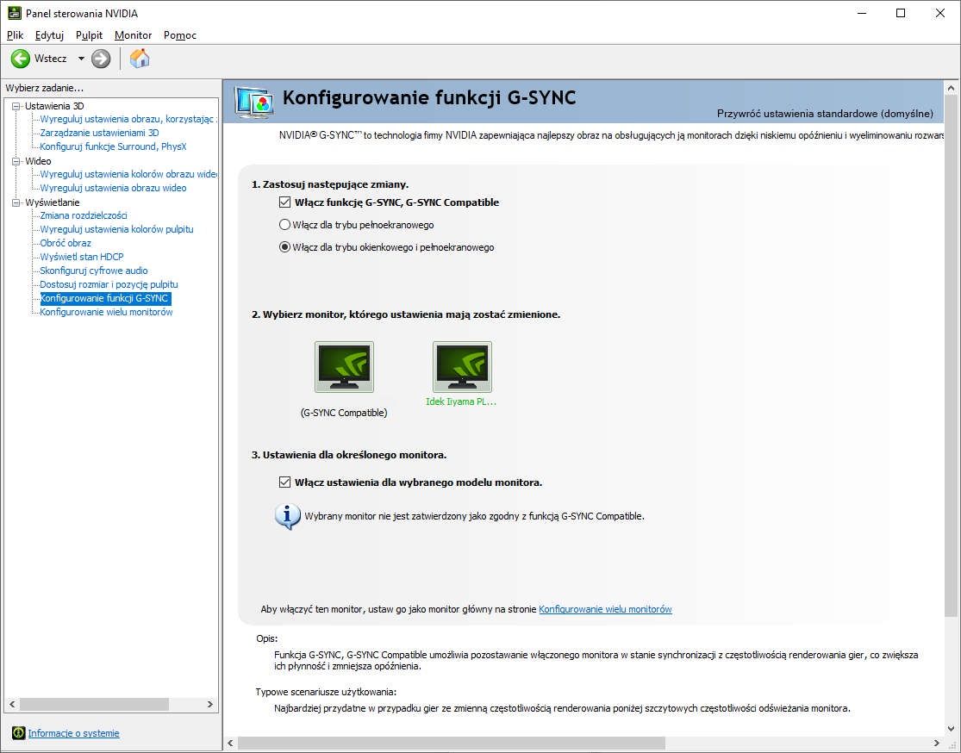Click main panel scroll down arrow

click(951, 729)
